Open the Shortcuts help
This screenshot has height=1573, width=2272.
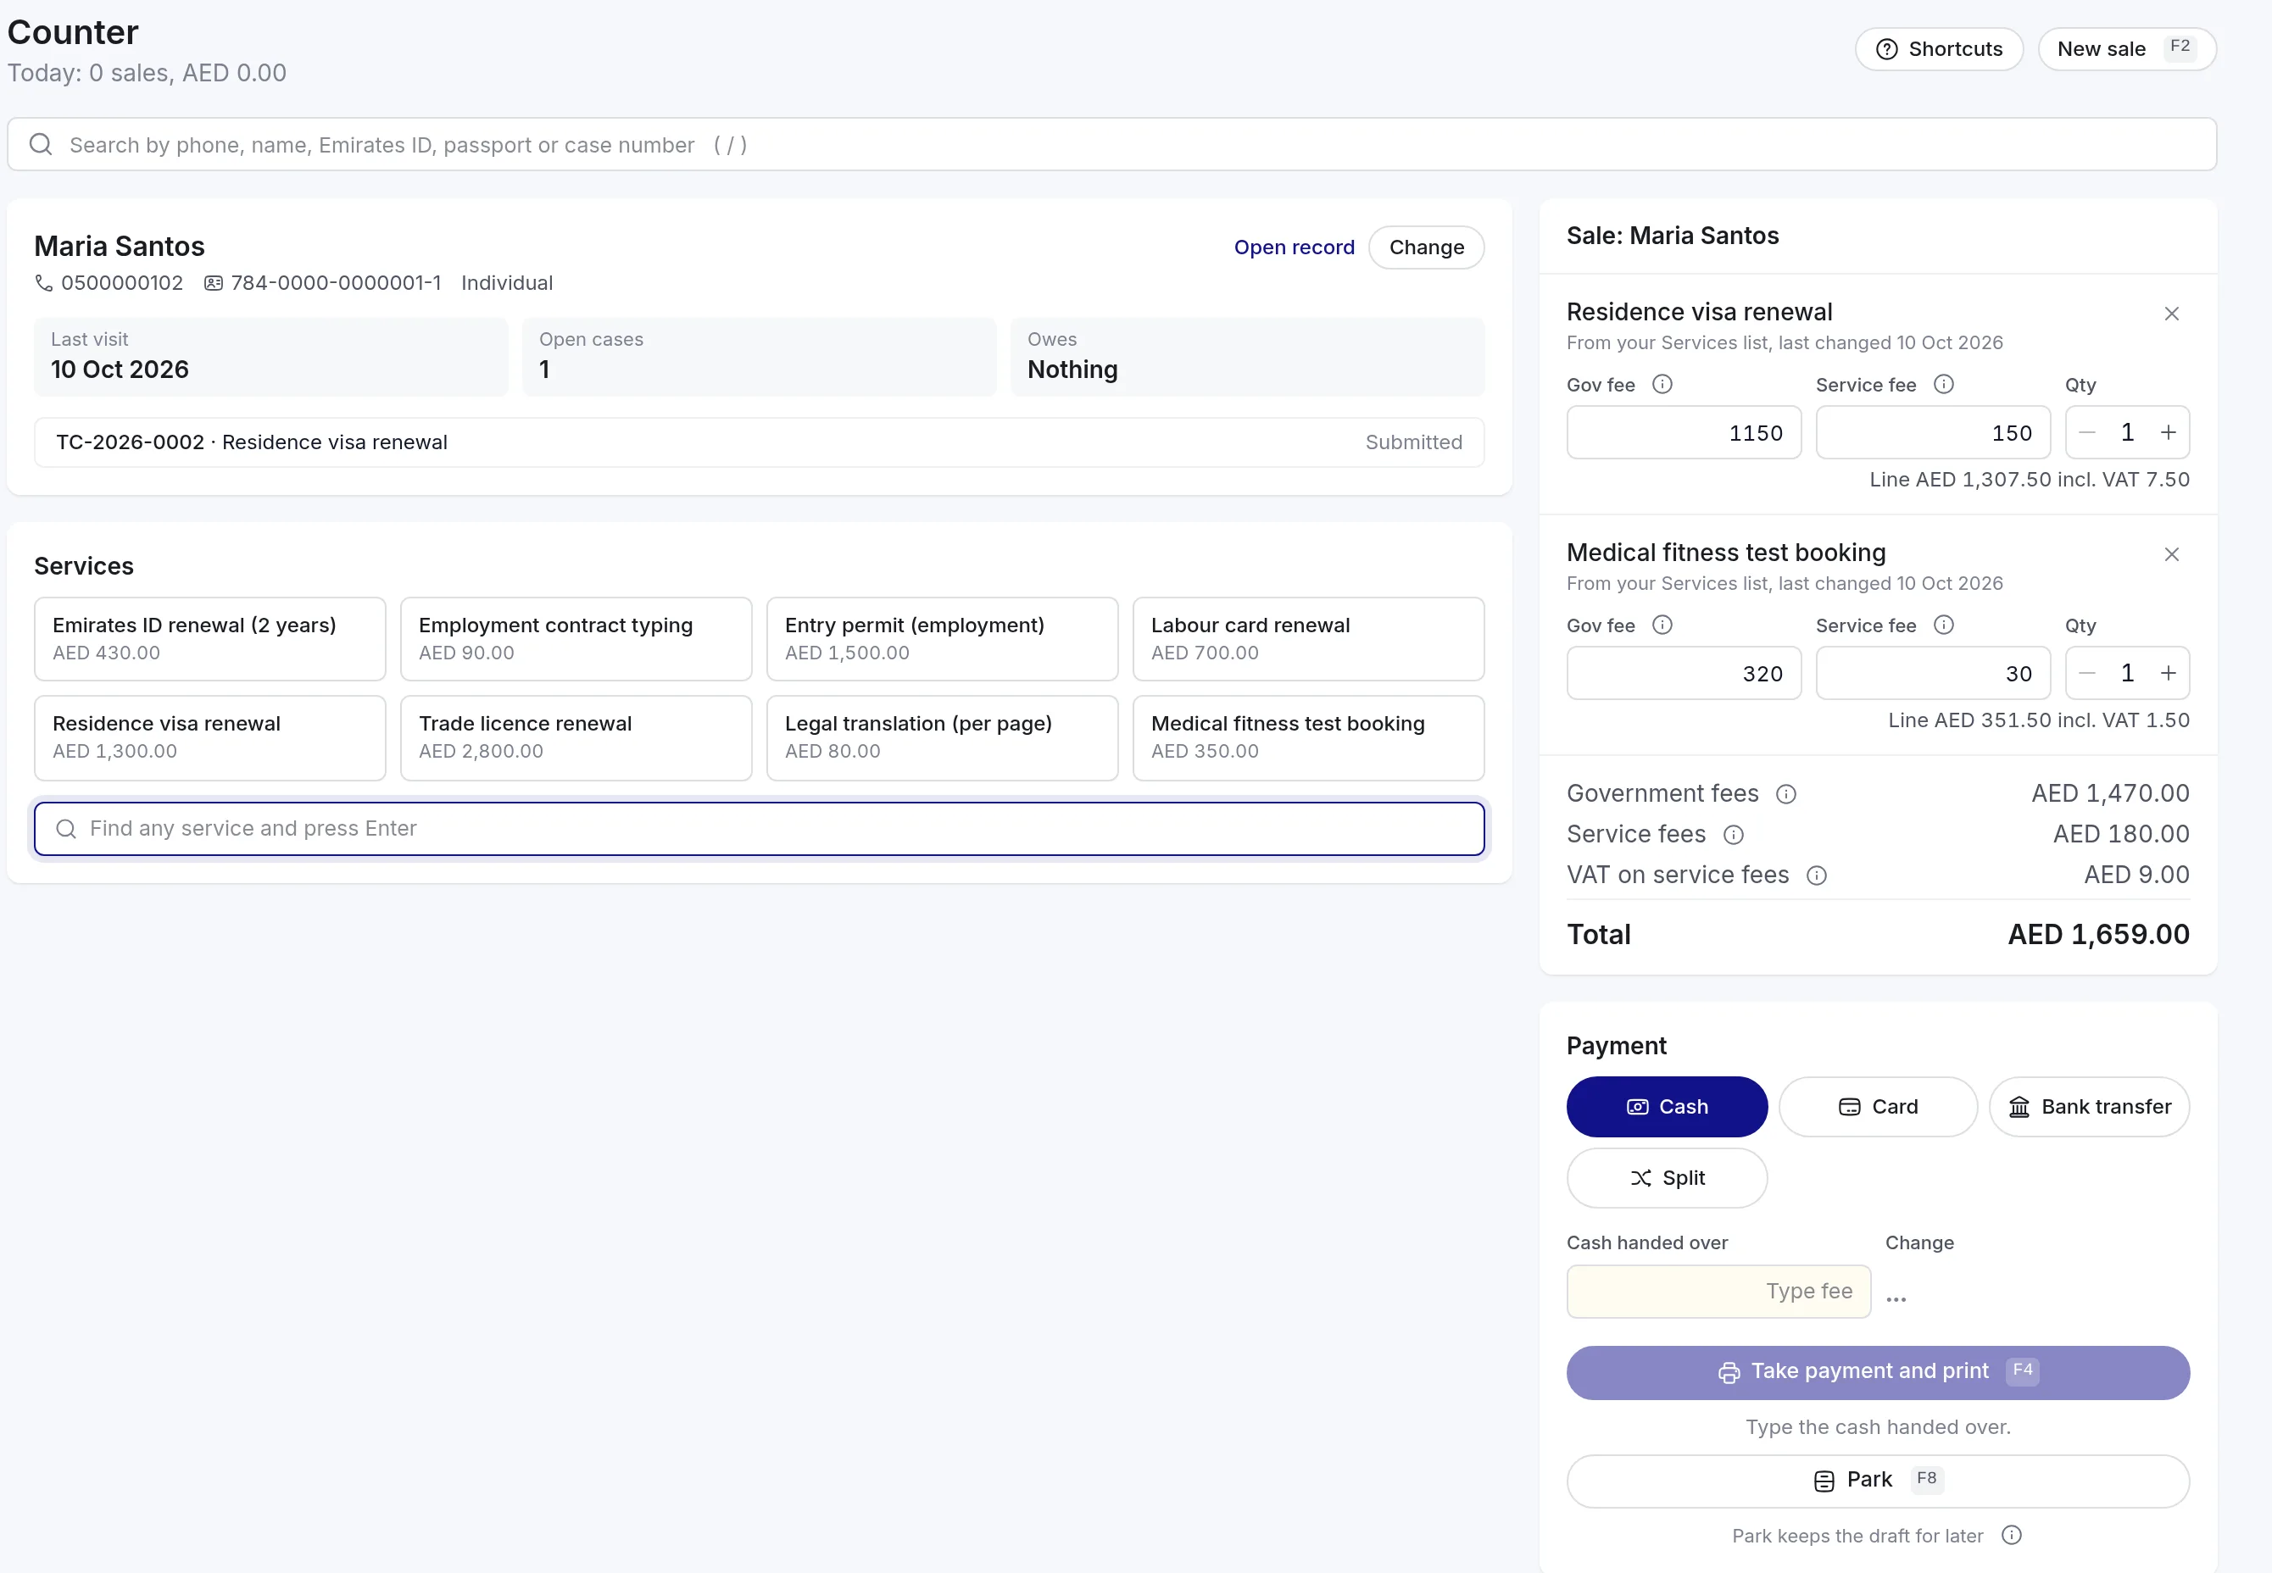(x=1938, y=49)
